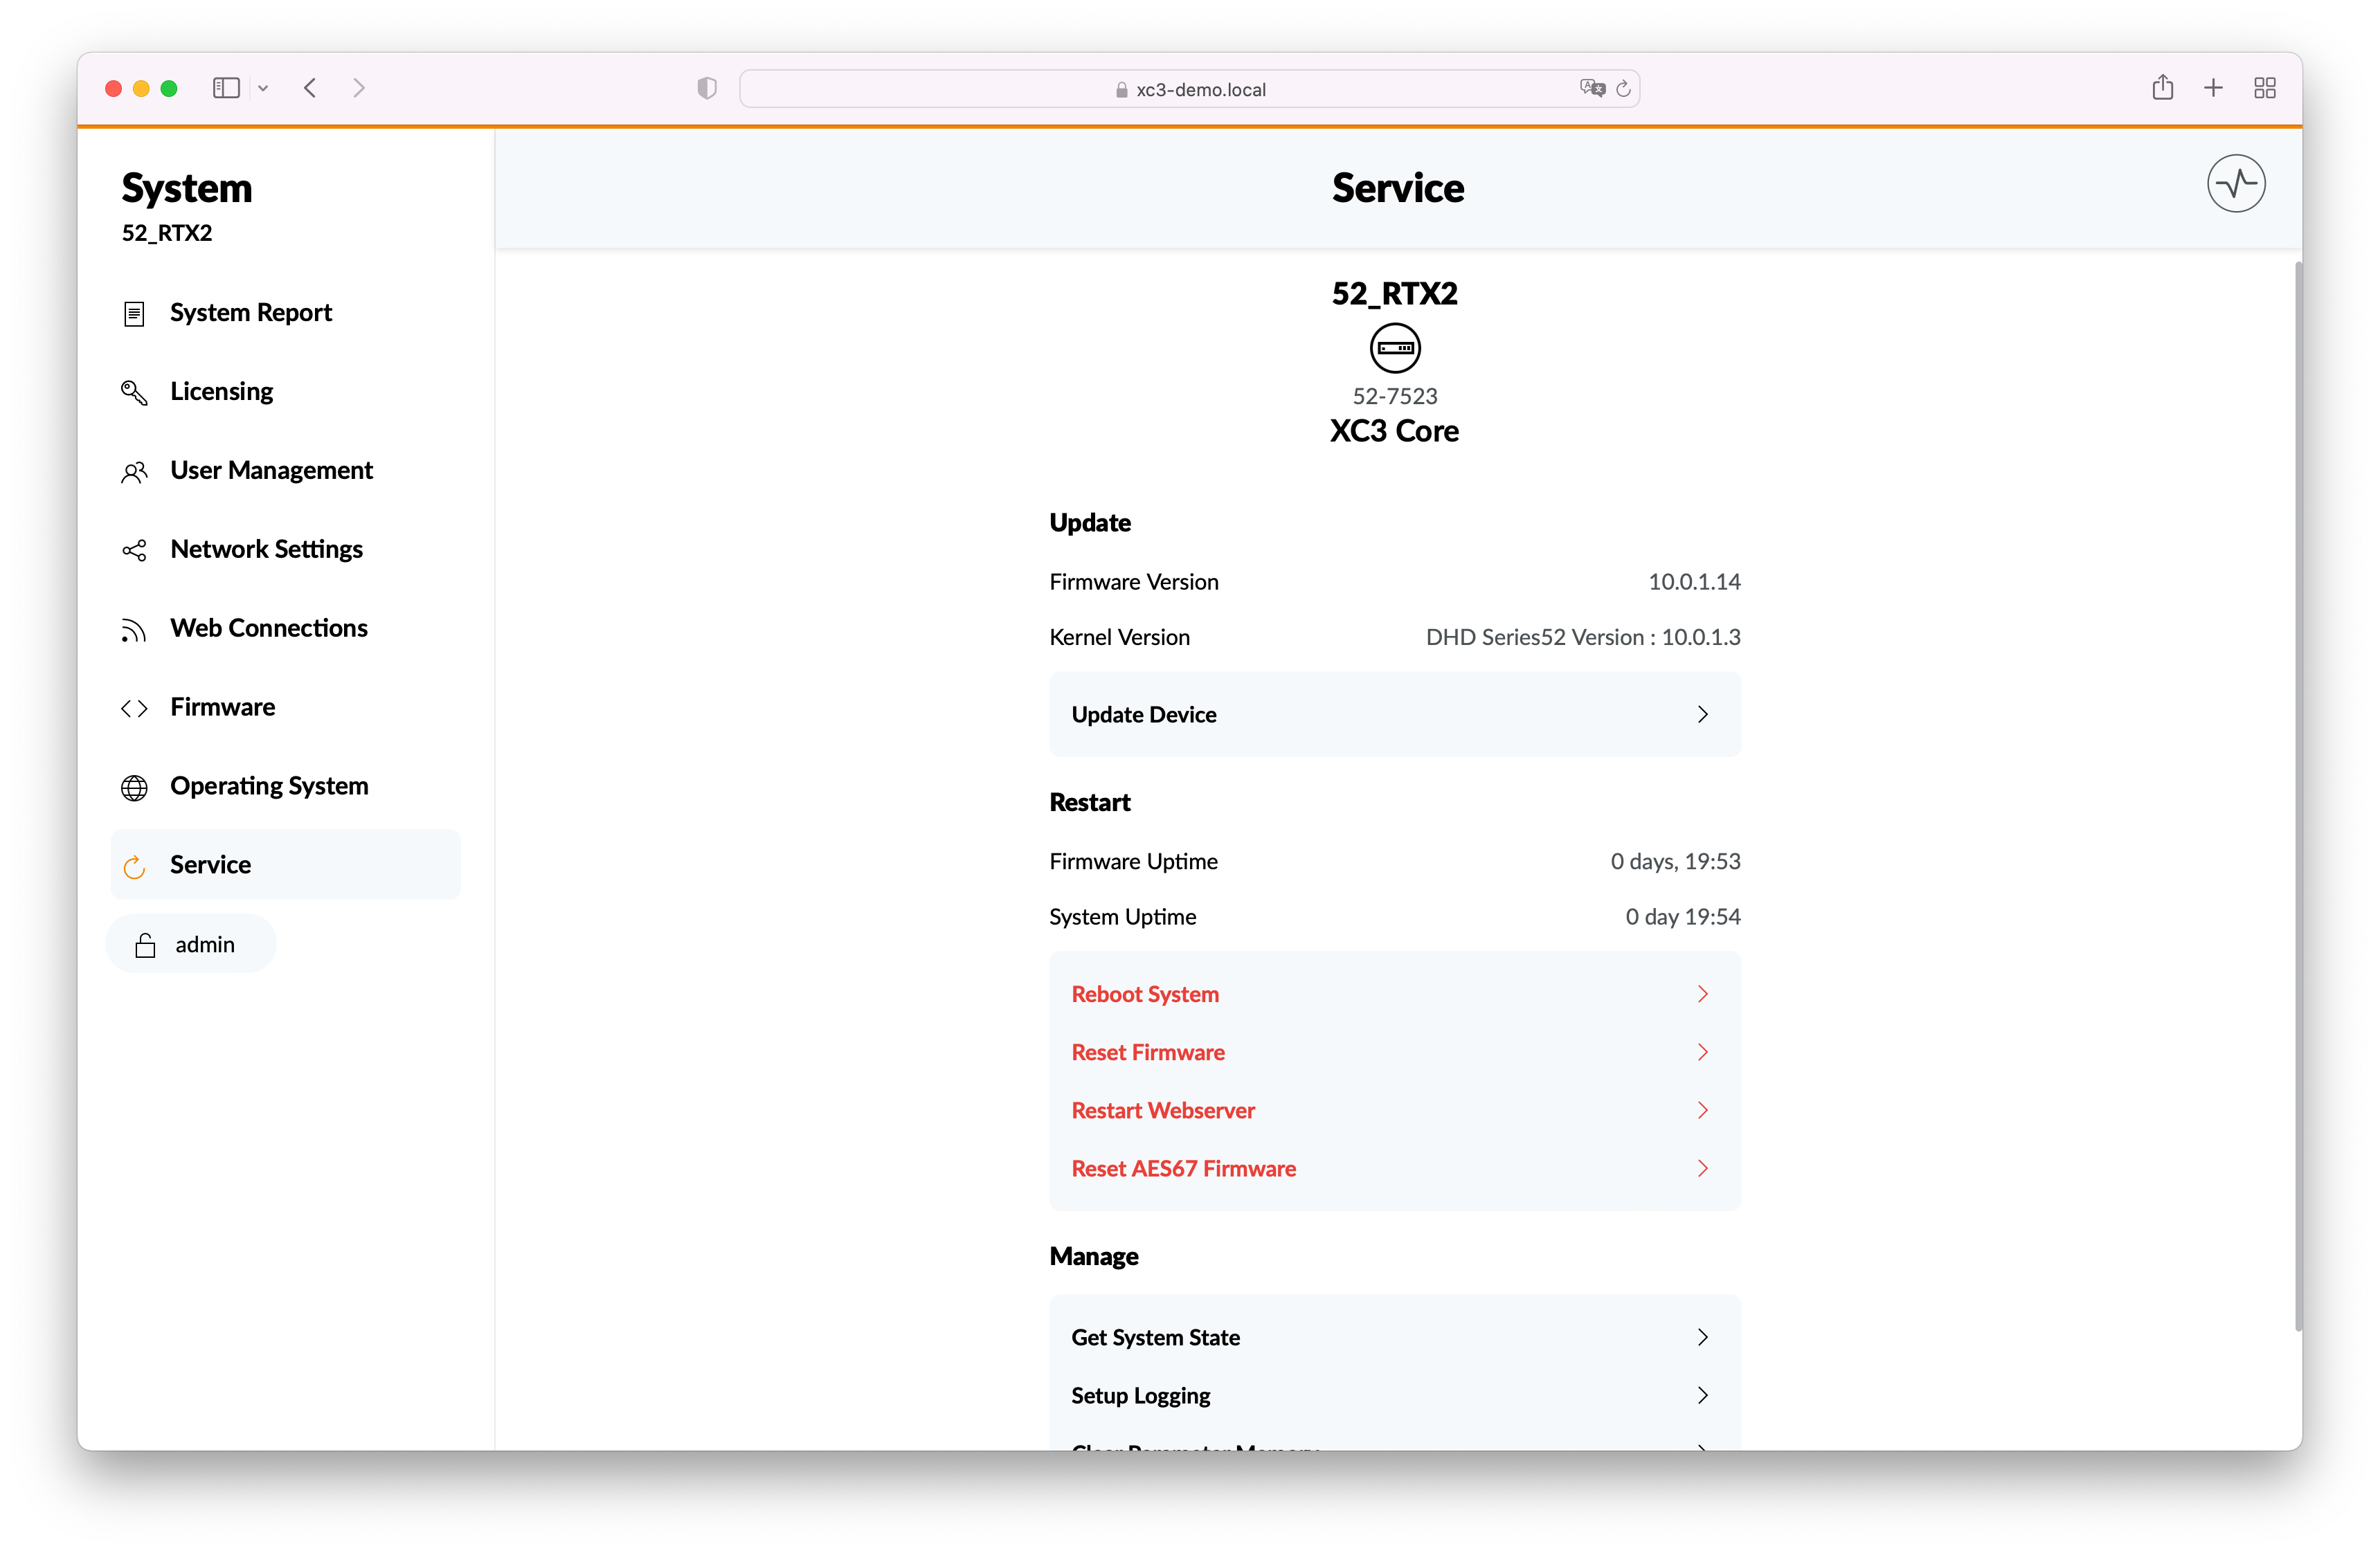2380x1553 pixels.
Task: Click the System heading in sidebar
Action: pyautogui.click(x=187, y=189)
